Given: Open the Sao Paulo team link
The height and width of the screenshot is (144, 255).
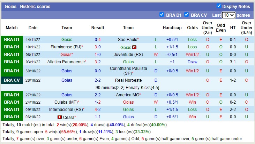Looking at the screenshot, I should coord(127,40).
